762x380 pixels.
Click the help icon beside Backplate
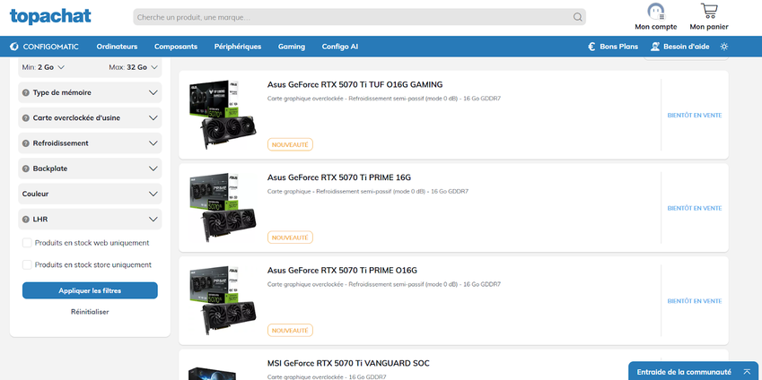coord(25,168)
